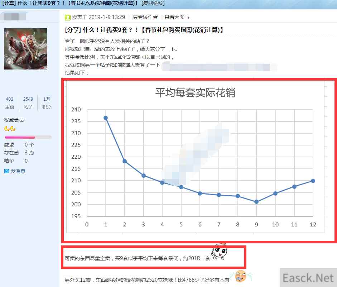Click the yellow moon rank icons
Image resolution: width=337 pixels, height=287 pixels.
[x=10, y=129]
